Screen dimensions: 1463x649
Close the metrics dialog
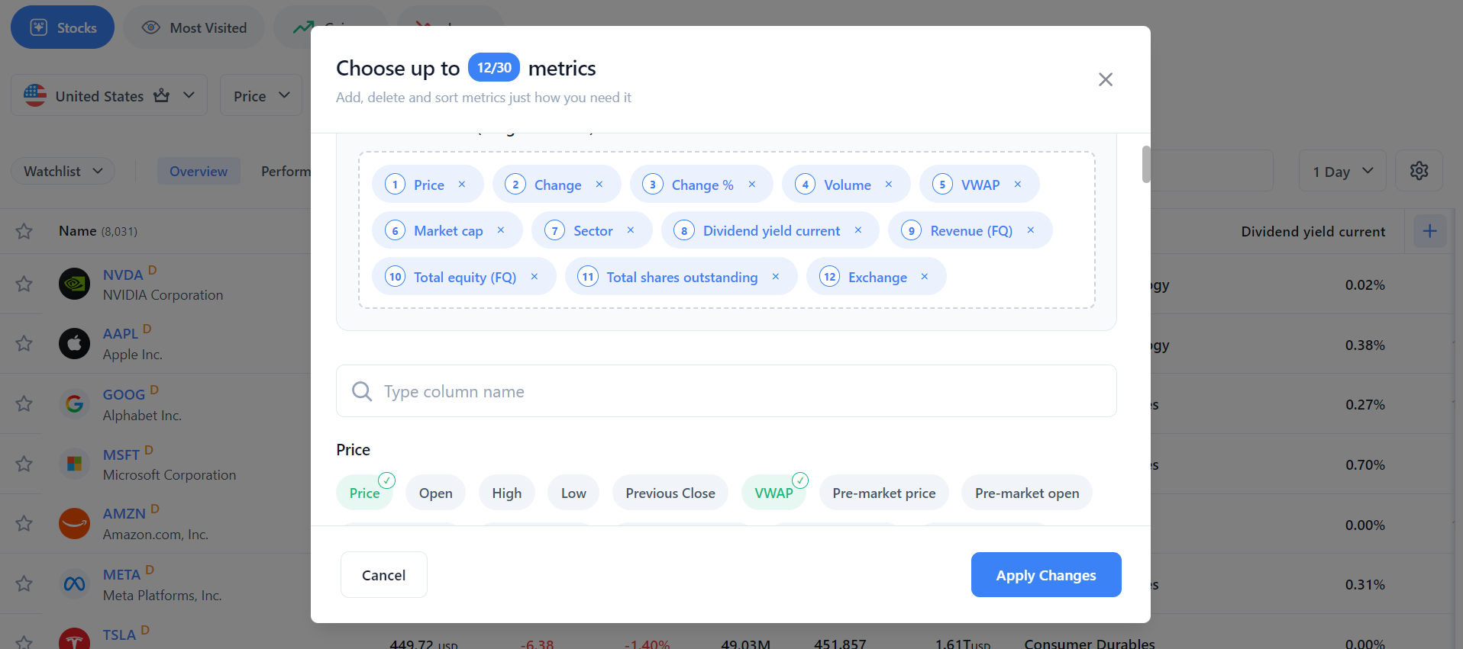coord(1105,79)
